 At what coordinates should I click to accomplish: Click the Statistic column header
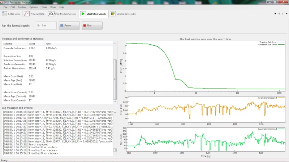tap(15, 44)
